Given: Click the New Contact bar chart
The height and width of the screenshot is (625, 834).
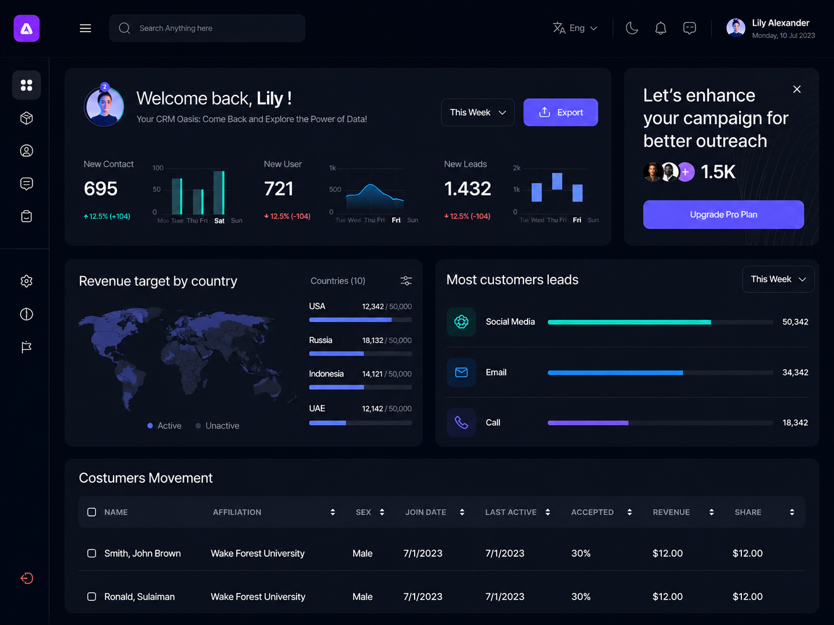Looking at the screenshot, I should pyautogui.click(x=197, y=195).
